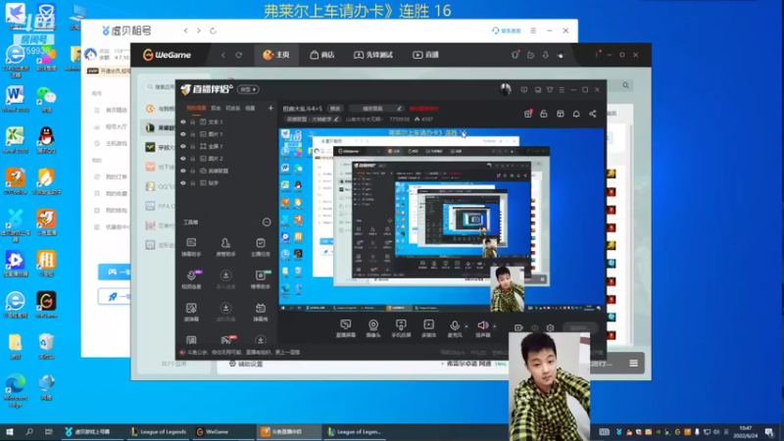Click refresh icon in 虚贝租号 window
784x441 pixels.
point(213,31)
